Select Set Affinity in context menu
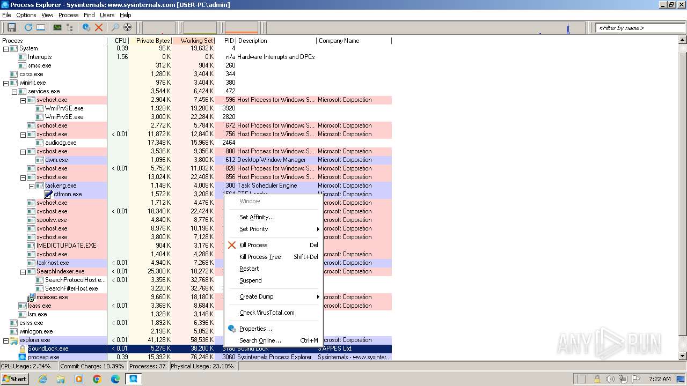Image resolution: width=687 pixels, height=386 pixels. click(x=273, y=217)
